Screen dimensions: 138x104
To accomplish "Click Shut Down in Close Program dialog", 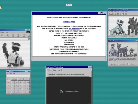I will tap(123, 64).
